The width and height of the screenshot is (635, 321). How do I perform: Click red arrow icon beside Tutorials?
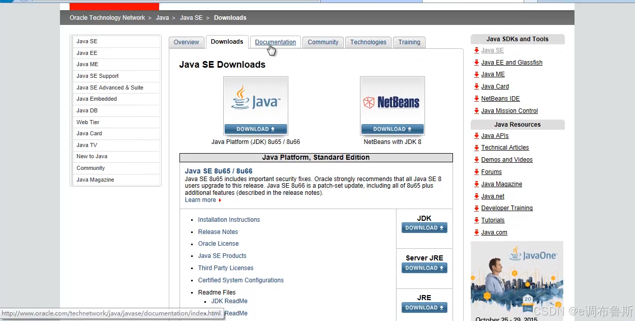point(476,220)
